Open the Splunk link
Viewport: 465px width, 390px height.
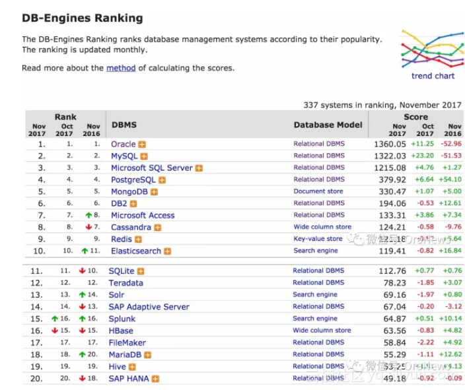coord(122,319)
